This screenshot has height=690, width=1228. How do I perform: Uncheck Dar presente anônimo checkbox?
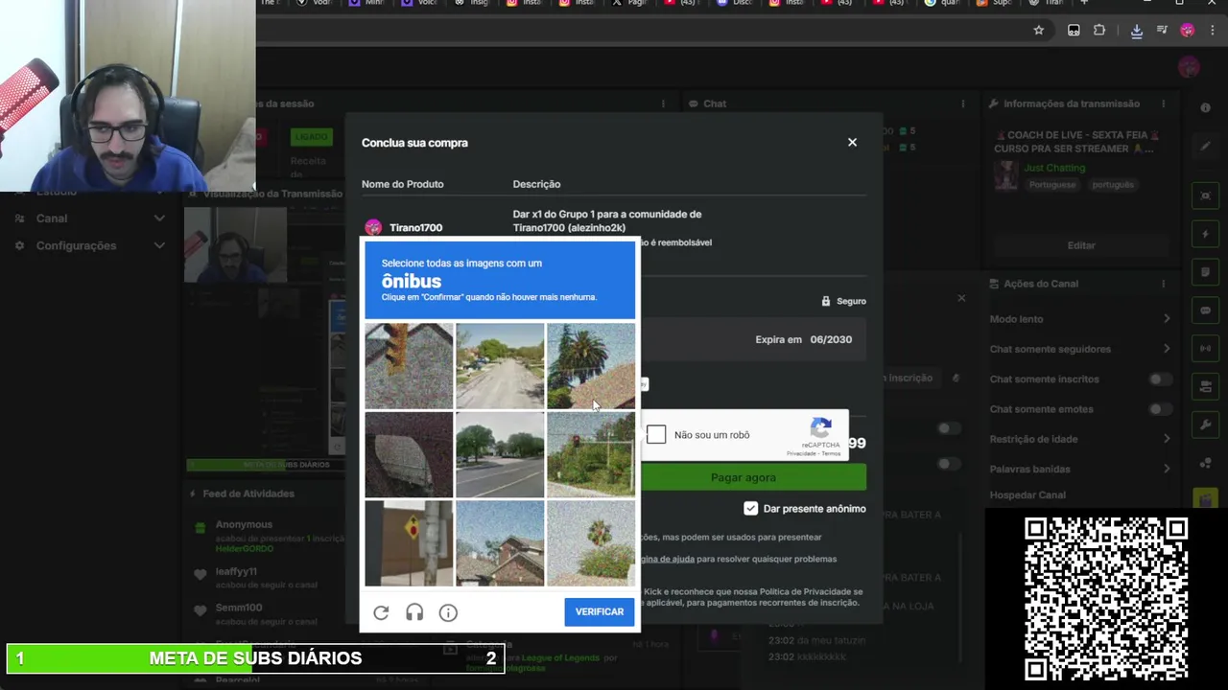coord(750,509)
